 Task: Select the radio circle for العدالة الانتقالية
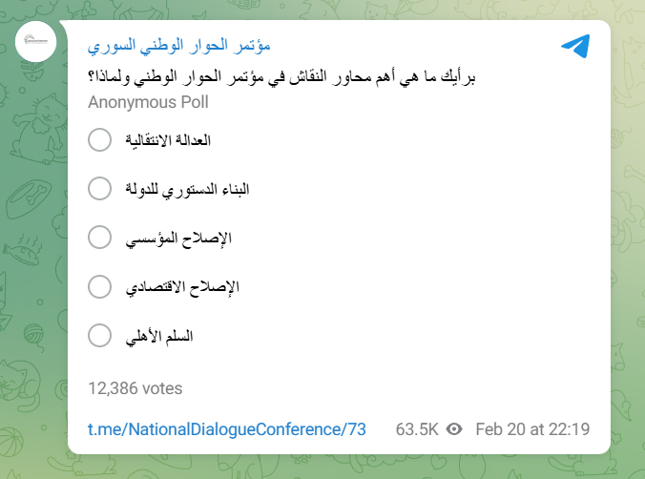(99, 140)
